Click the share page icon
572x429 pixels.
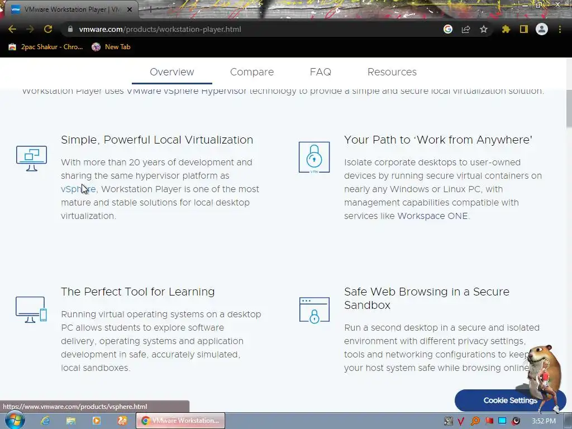(x=466, y=29)
